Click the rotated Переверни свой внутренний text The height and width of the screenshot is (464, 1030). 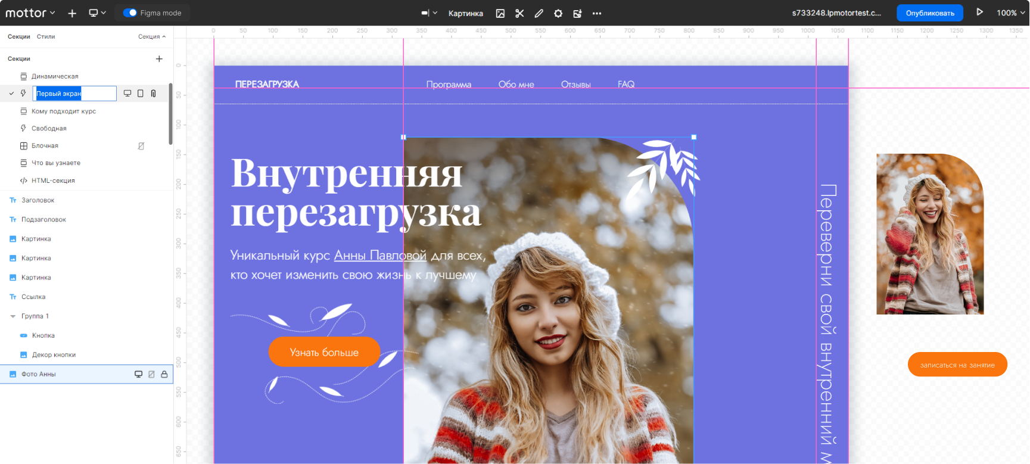click(827, 323)
